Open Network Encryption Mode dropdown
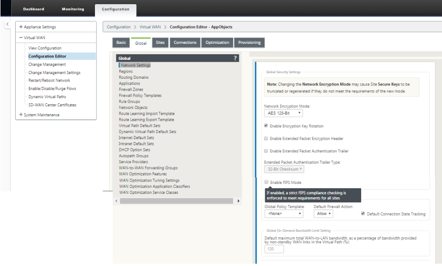The height and width of the screenshot is (266, 442). pyautogui.click(x=283, y=113)
